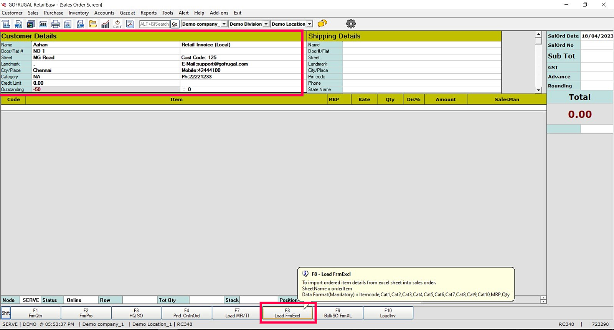Click the Dis% column header
Screen dimensions: 614x330
point(414,100)
